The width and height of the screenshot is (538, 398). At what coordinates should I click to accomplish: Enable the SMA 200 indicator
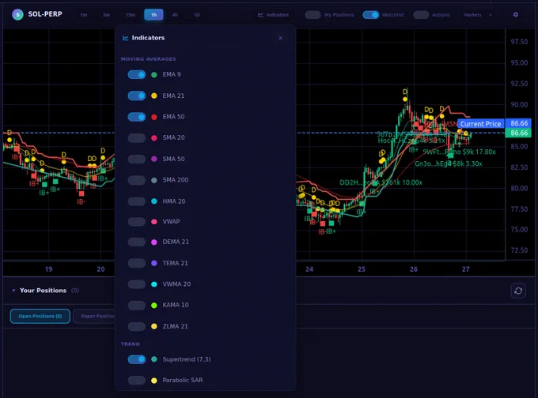(137, 180)
